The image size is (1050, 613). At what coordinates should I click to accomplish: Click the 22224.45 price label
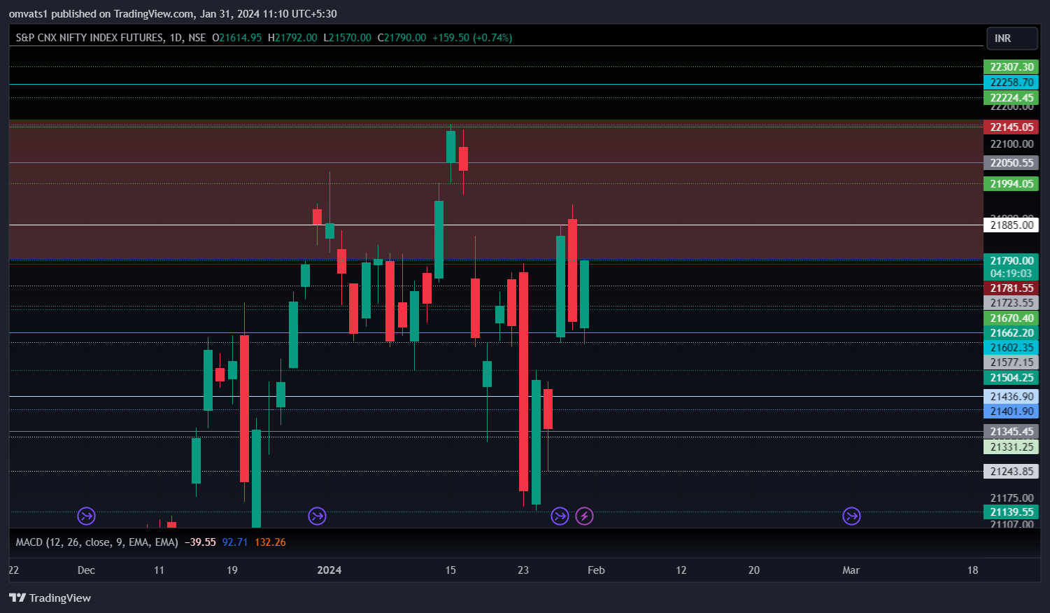[x=1012, y=98]
